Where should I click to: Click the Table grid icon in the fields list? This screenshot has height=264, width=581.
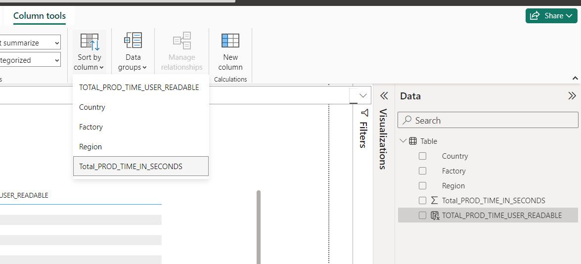click(x=413, y=141)
